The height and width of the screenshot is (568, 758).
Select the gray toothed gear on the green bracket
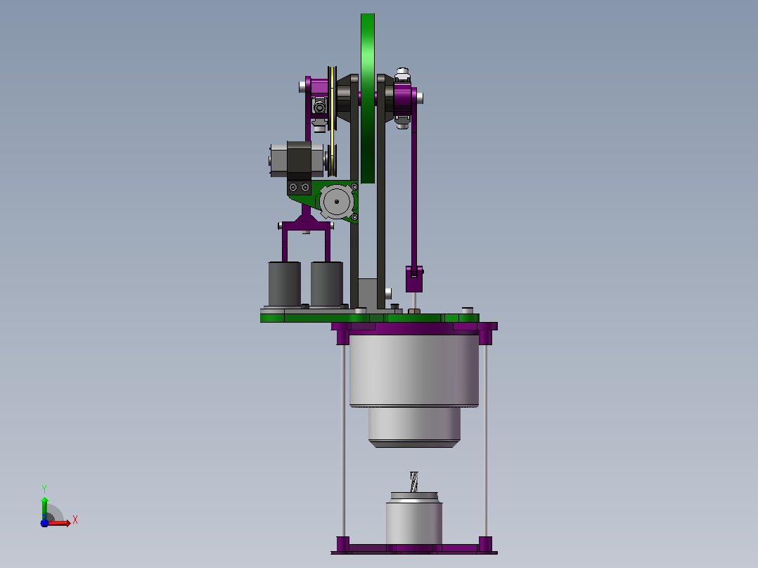pyautogui.click(x=336, y=202)
